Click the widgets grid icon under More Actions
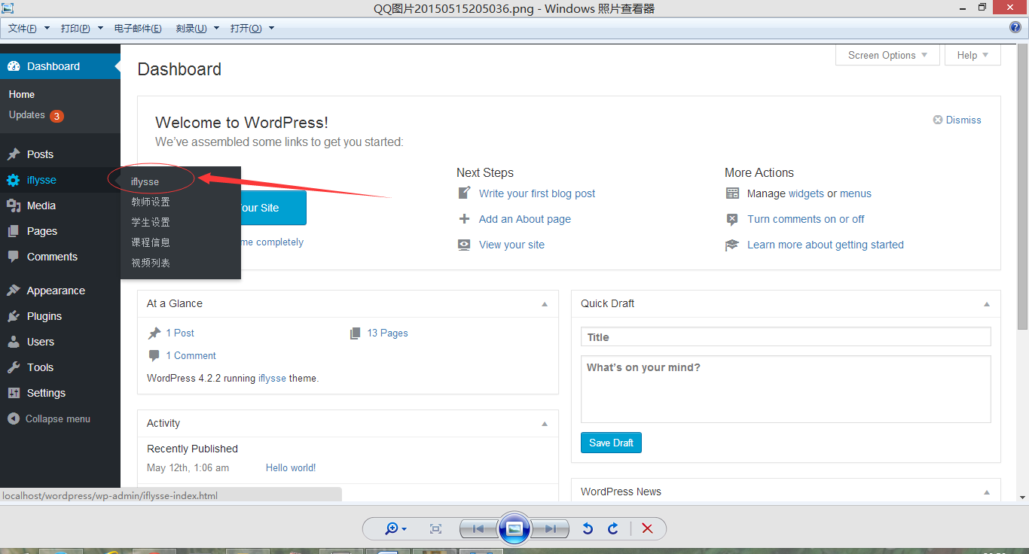The width and height of the screenshot is (1029, 554). (x=732, y=193)
